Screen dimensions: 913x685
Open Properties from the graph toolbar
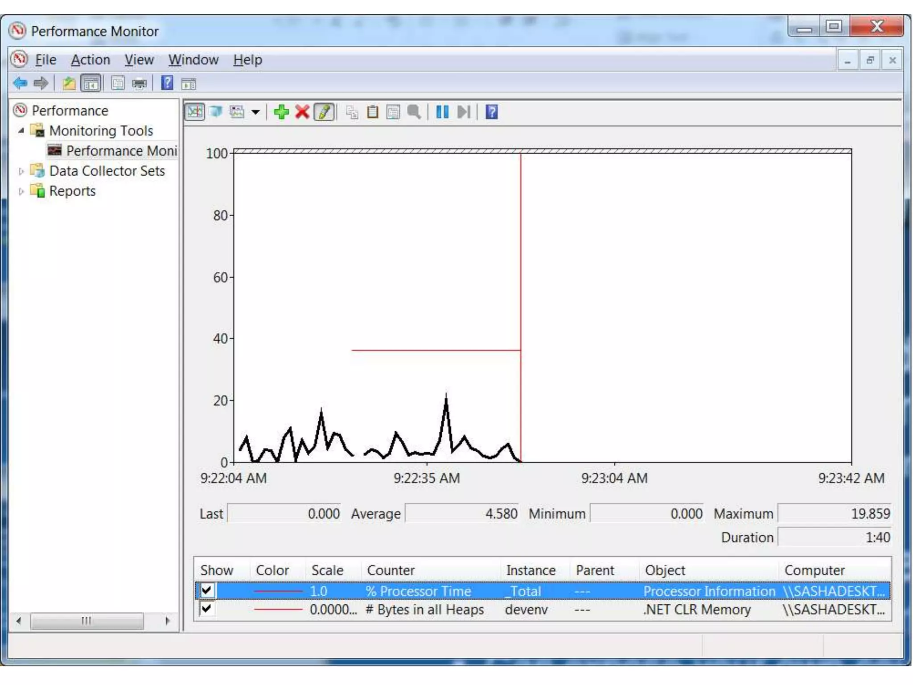pos(393,112)
